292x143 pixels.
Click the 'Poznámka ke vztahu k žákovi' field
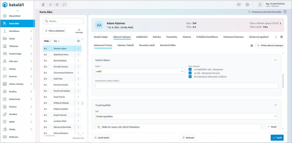[x=186, y=86]
